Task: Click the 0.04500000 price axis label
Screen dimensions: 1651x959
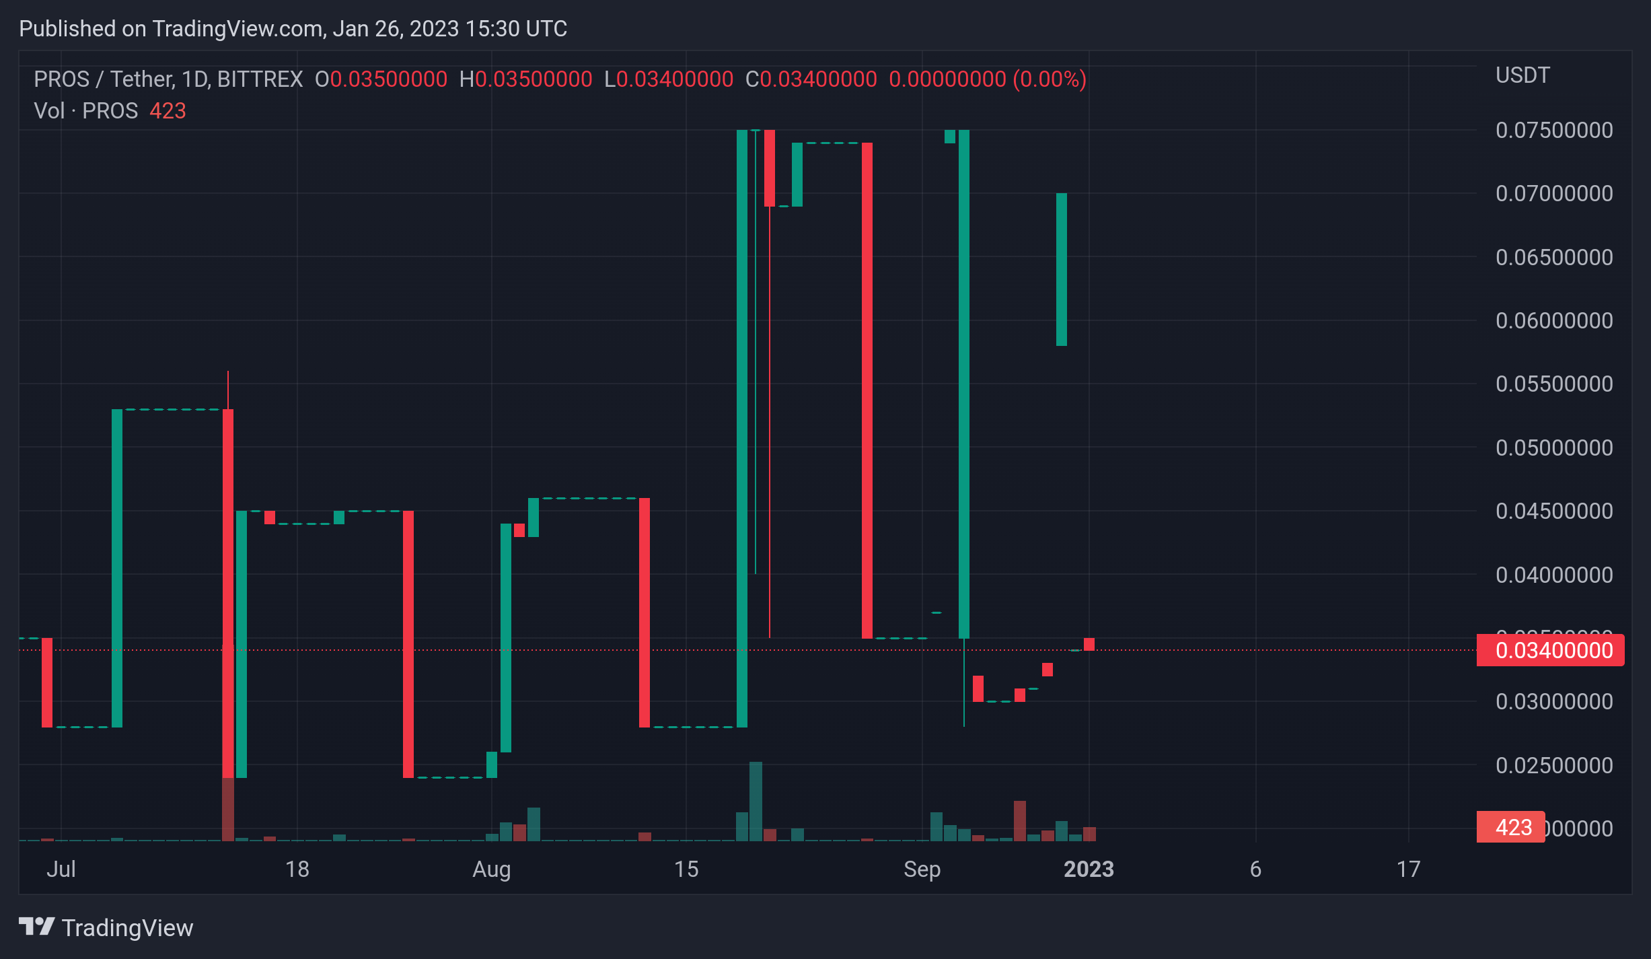Action: (x=1554, y=511)
